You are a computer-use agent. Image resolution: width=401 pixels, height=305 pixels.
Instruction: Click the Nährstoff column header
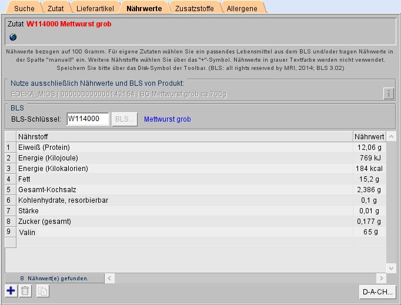(185, 137)
